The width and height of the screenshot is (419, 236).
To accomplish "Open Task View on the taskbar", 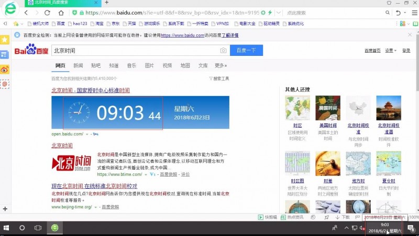I will click(38, 228).
